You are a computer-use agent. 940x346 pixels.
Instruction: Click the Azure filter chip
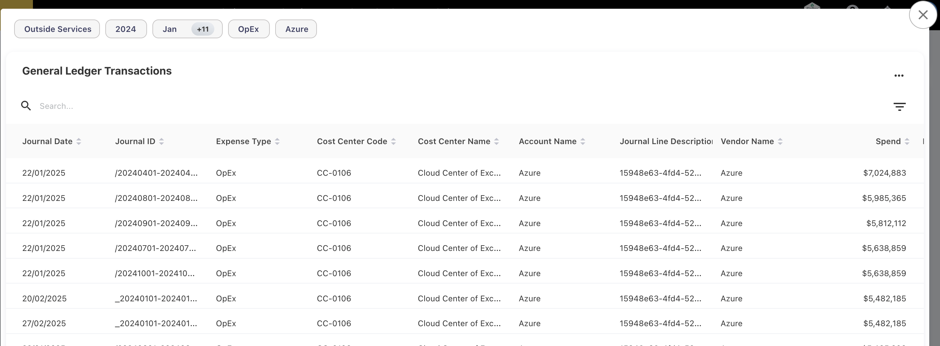(296, 29)
